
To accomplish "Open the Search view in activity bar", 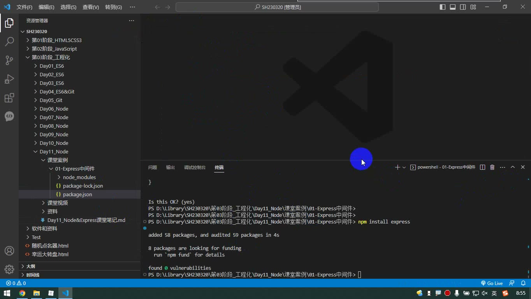I will [9, 41].
